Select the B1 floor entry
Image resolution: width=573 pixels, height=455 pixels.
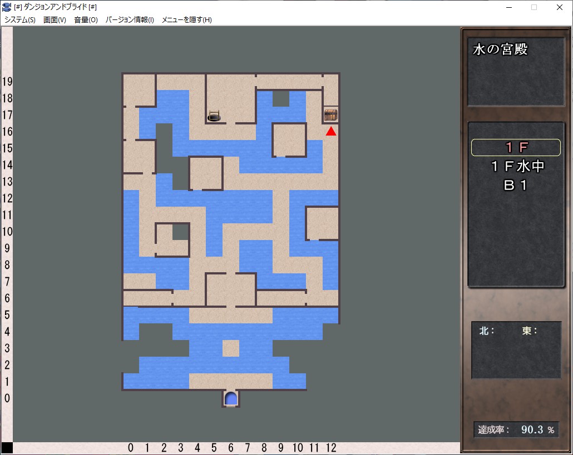515,186
